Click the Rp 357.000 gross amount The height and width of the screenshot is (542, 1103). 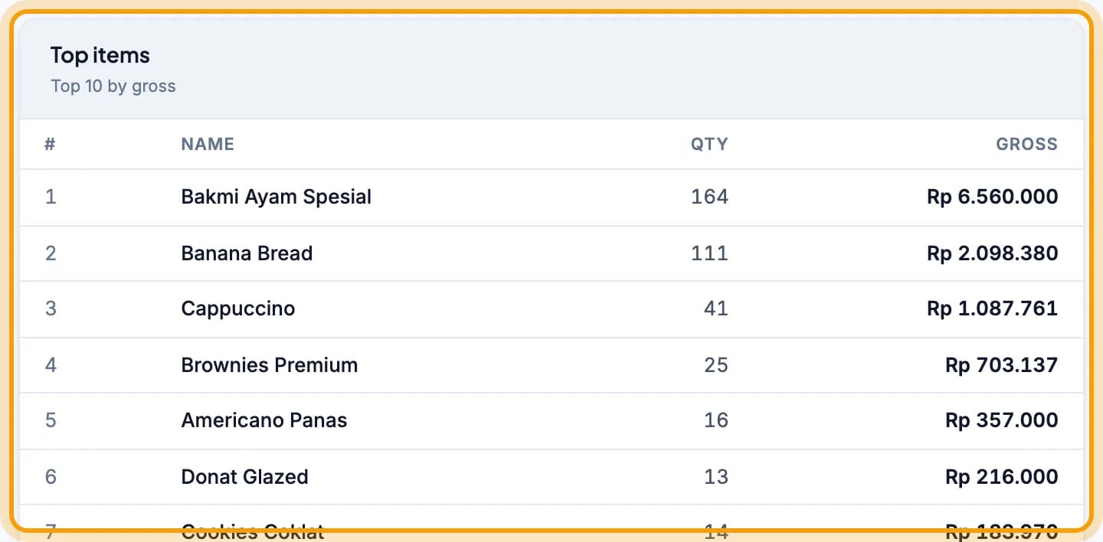[x=1002, y=421]
